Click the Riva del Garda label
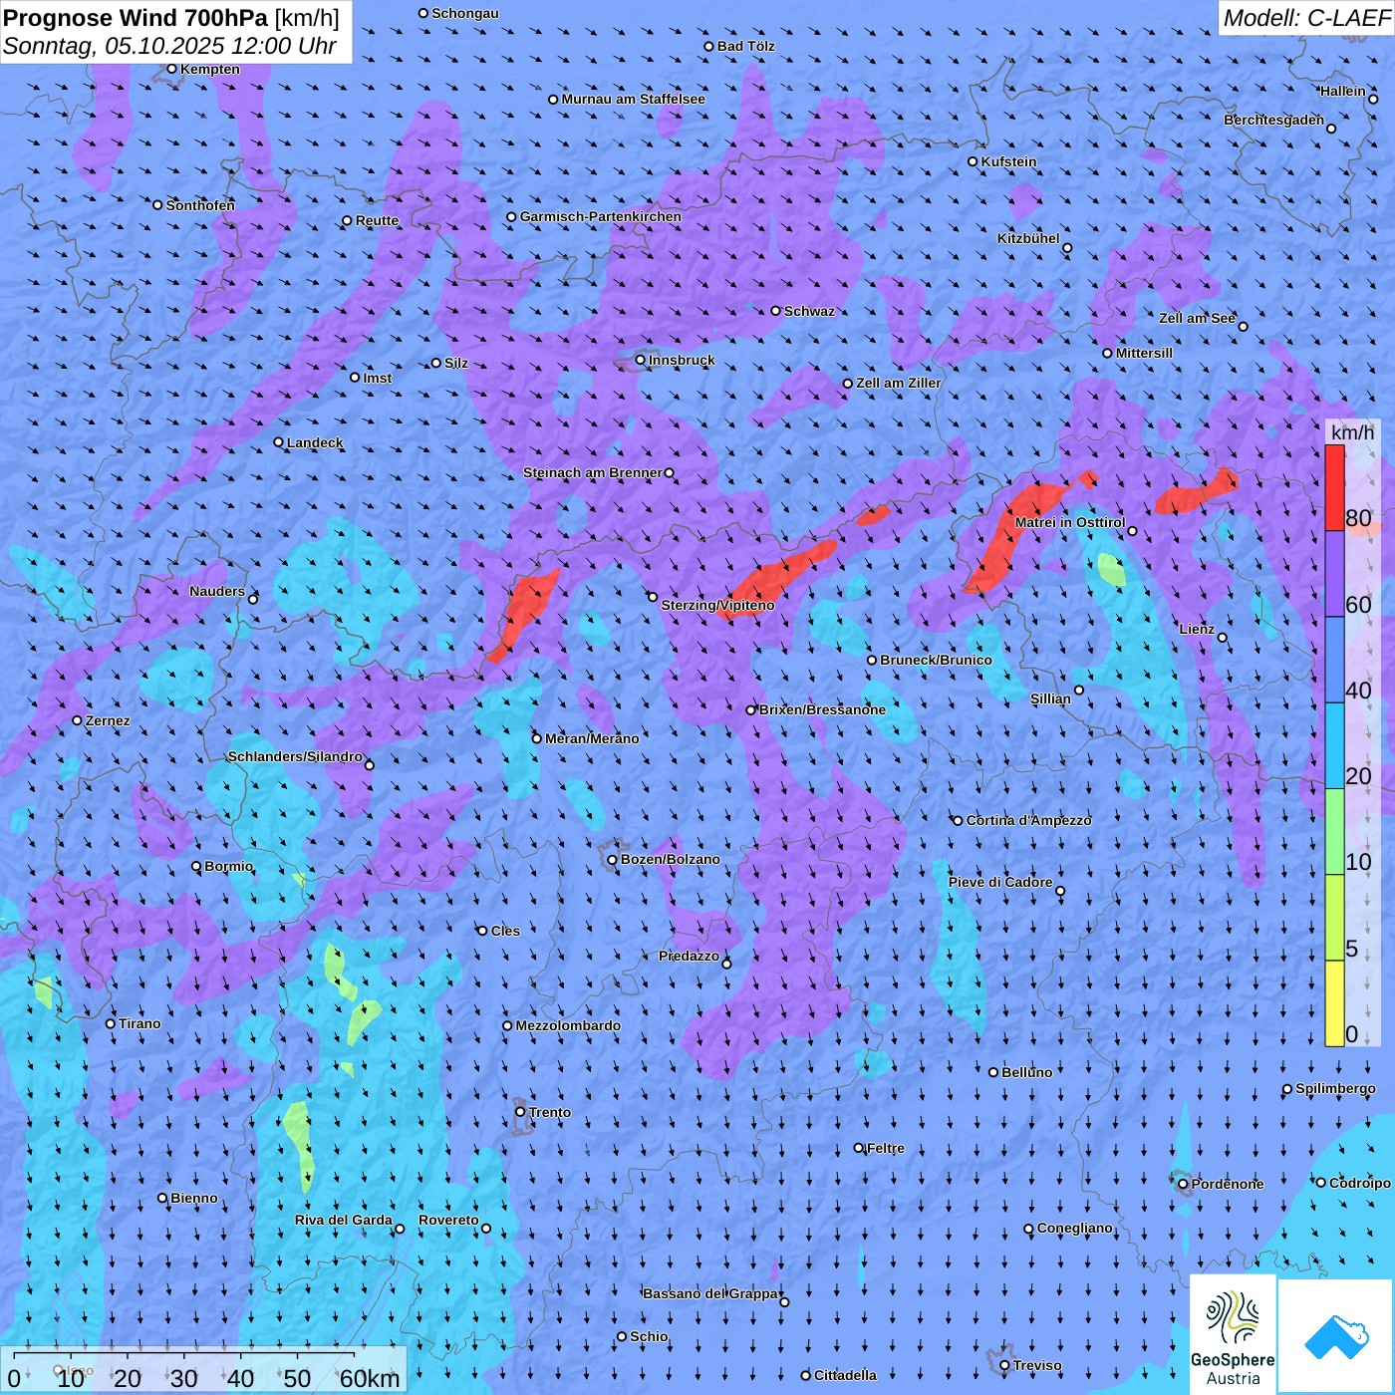The image size is (1395, 1395). pos(344,1220)
